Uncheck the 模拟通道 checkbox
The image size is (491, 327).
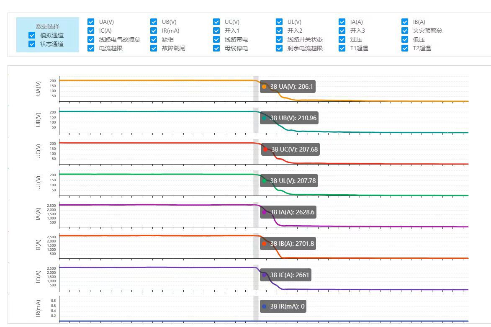[32, 35]
